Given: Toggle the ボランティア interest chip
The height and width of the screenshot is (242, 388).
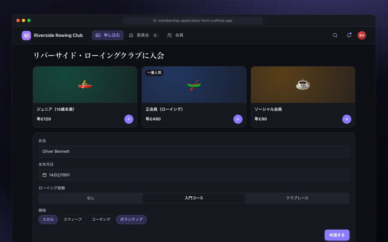Looking at the screenshot, I should pyautogui.click(x=131, y=220).
